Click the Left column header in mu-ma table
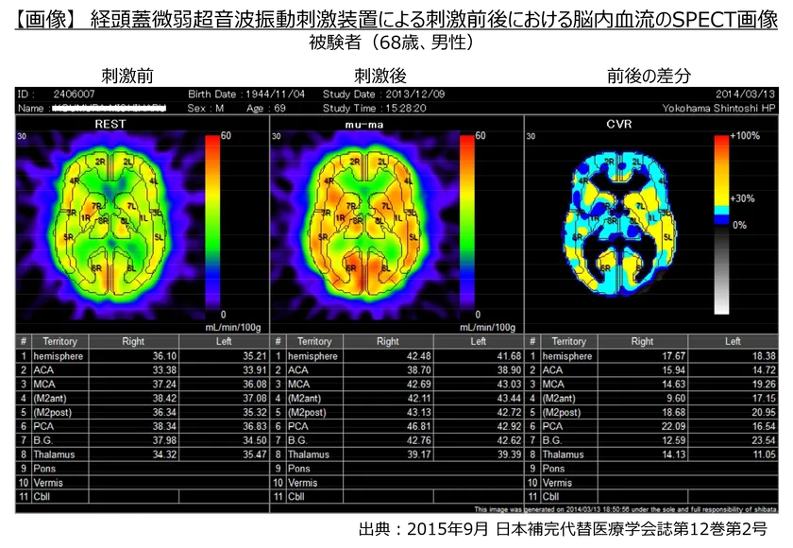Viewport: 793px width, 548px height. pos(479,341)
